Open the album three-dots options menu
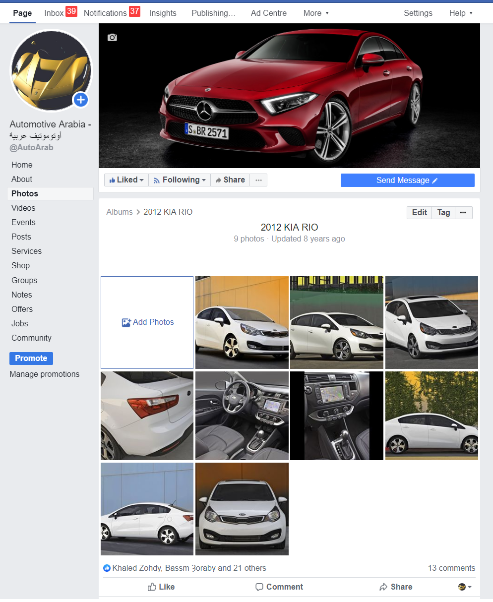493x602 pixels. click(463, 212)
